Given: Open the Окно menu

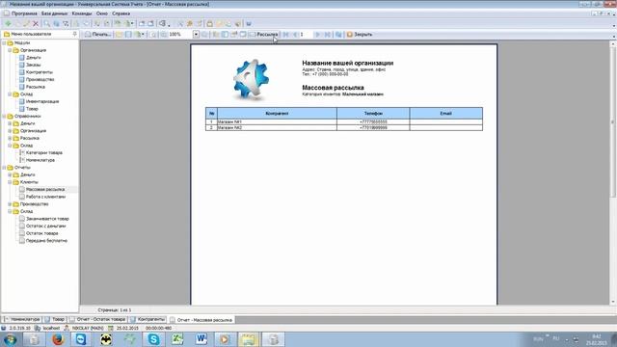Looking at the screenshot, I should pos(101,13).
